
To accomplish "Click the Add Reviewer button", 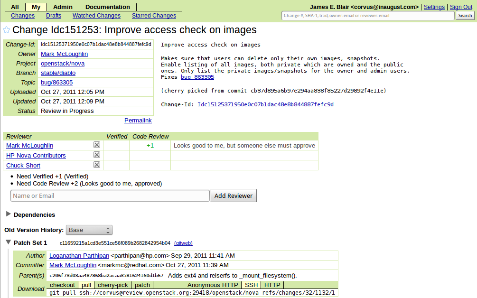I will pos(233,196).
